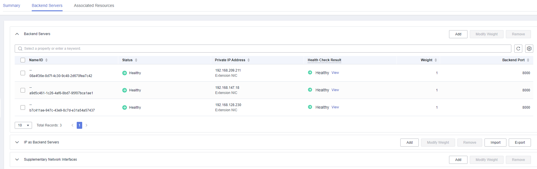Check the box for server b7c411ae-947c-43e9-8c7d-e31a54a57437

(x=23, y=107)
